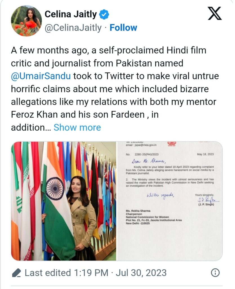Expand tweet with Show more

point(77,127)
